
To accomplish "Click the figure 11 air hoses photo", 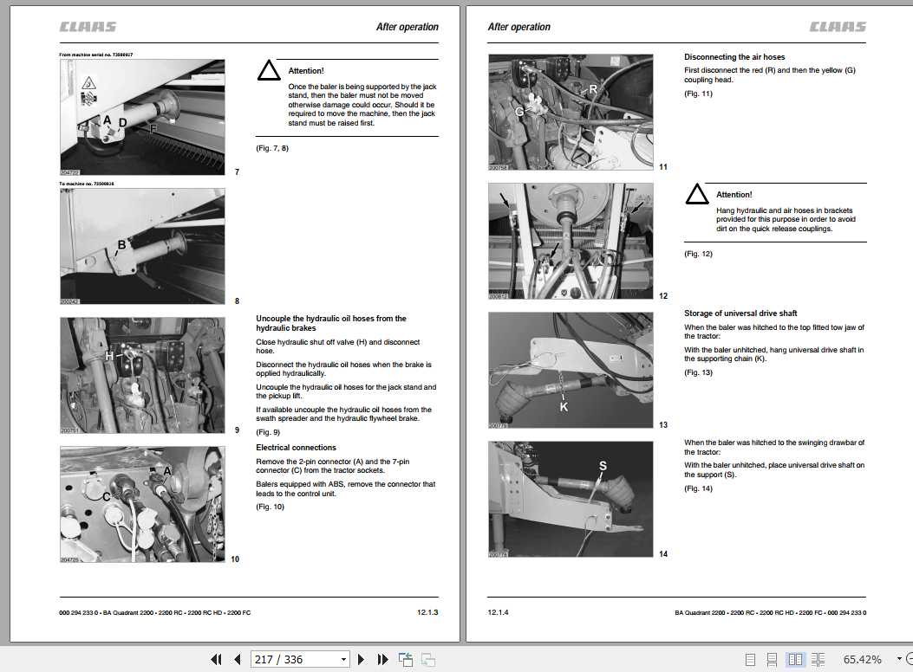I will pyautogui.click(x=571, y=113).
